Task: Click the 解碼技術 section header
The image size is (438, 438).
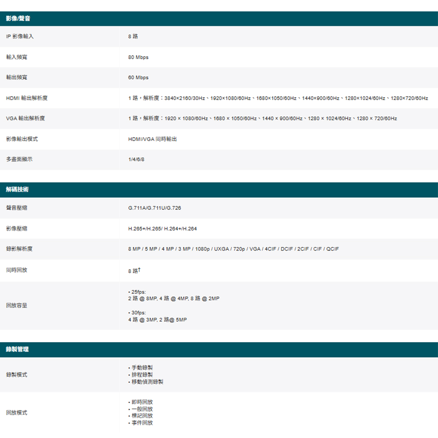Action: click(18, 190)
